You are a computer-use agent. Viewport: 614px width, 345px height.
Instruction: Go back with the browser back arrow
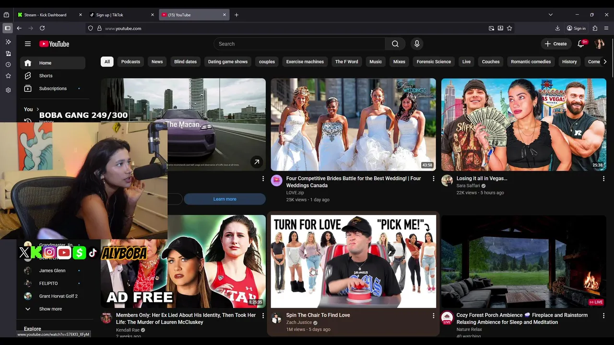pos(19,28)
